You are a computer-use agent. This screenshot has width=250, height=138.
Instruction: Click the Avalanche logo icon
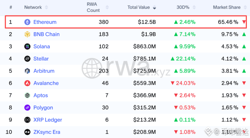pyautogui.click(x=27, y=83)
